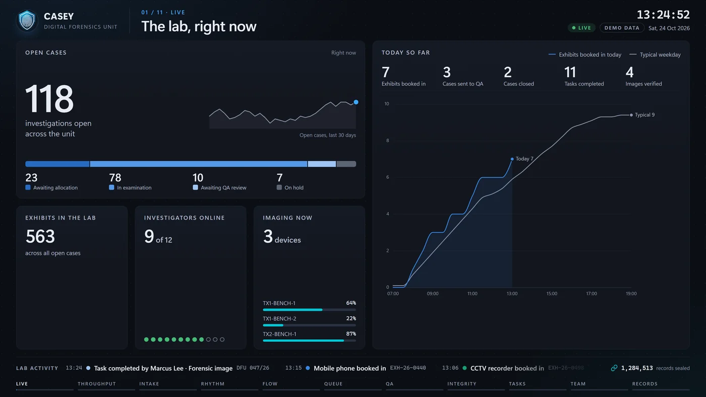Click the 13:24:52 clock display
This screenshot has height=397, width=706.
(x=663, y=15)
